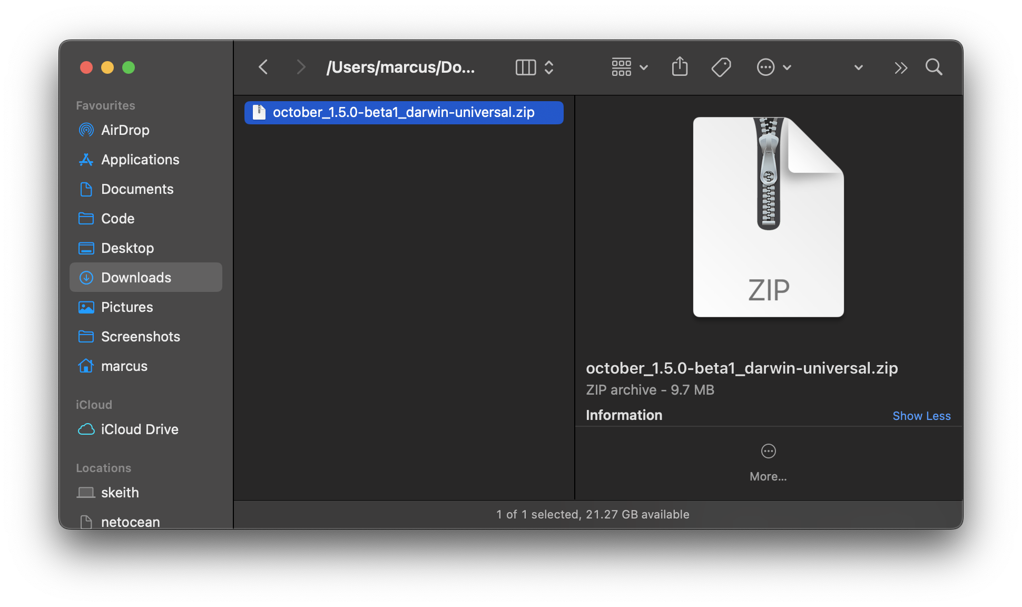
Task: Click the ZIP preview thumbnail
Action: coord(768,217)
